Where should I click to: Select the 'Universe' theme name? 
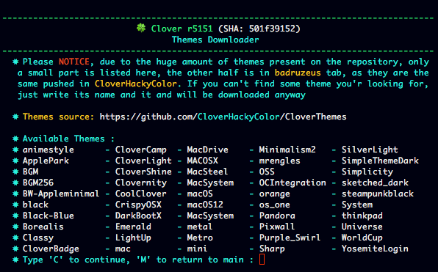(x=362, y=227)
